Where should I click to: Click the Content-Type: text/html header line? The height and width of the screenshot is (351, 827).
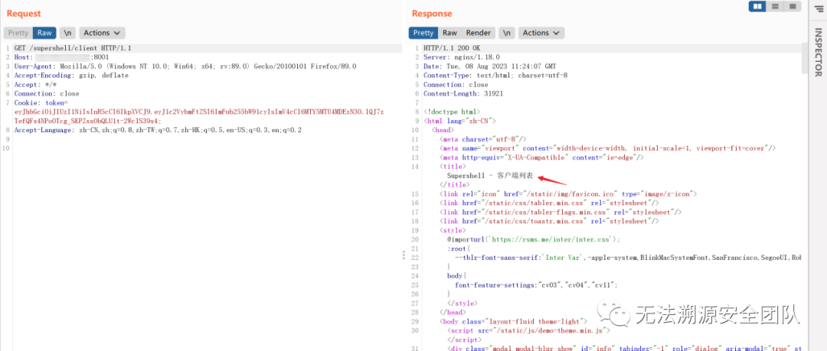tap(495, 76)
